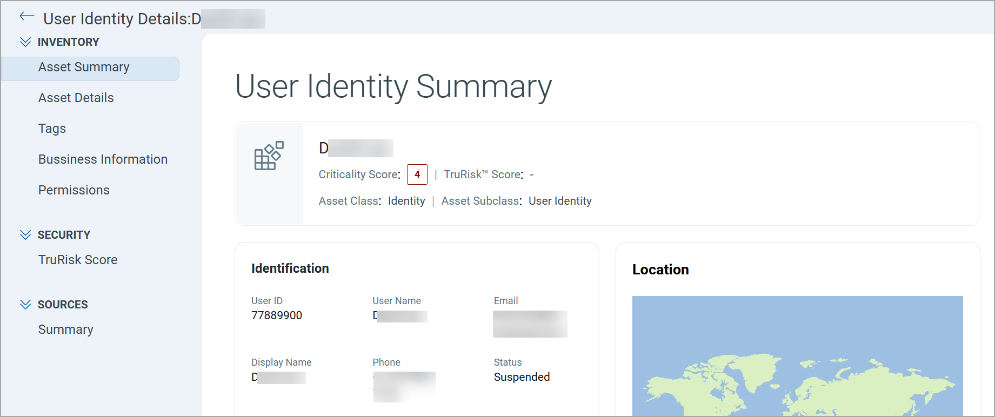The image size is (995, 417).
Task: Collapse the SECURITY section chevron
Action: point(25,235)
